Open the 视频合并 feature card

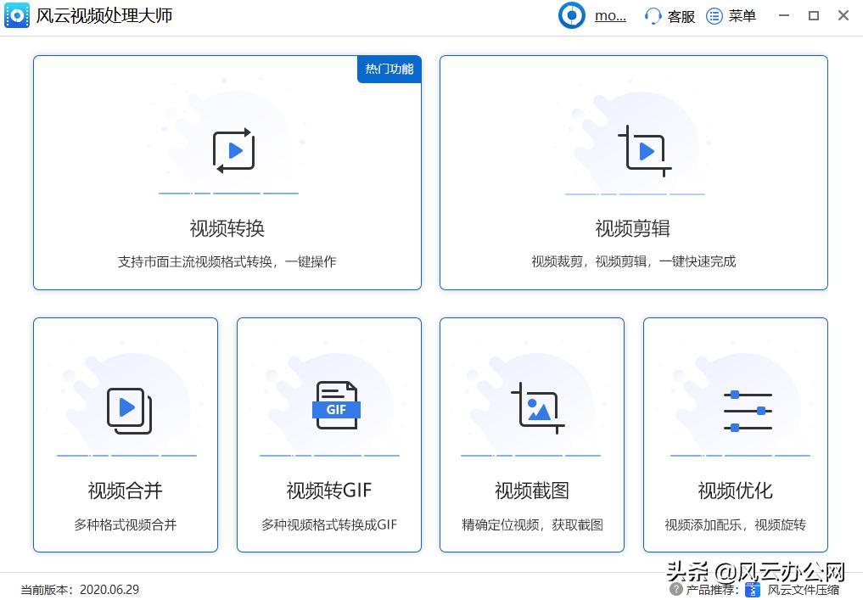[126, 435]
